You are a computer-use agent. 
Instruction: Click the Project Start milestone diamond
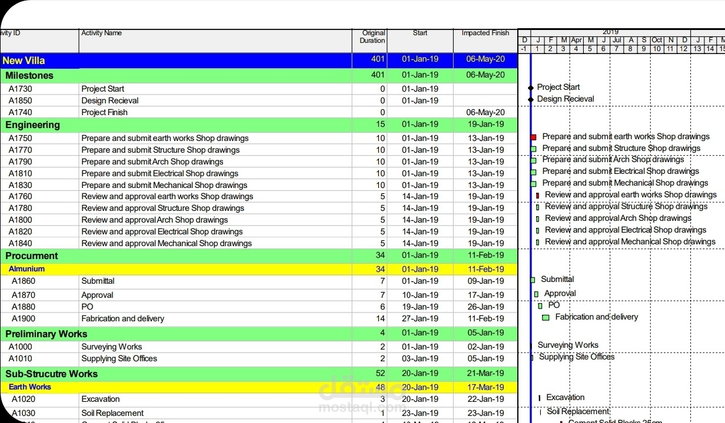coord(531,87)
